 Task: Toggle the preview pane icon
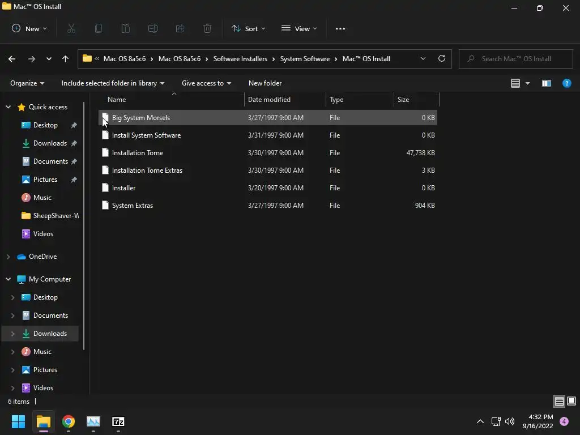[x=547, y=83]
